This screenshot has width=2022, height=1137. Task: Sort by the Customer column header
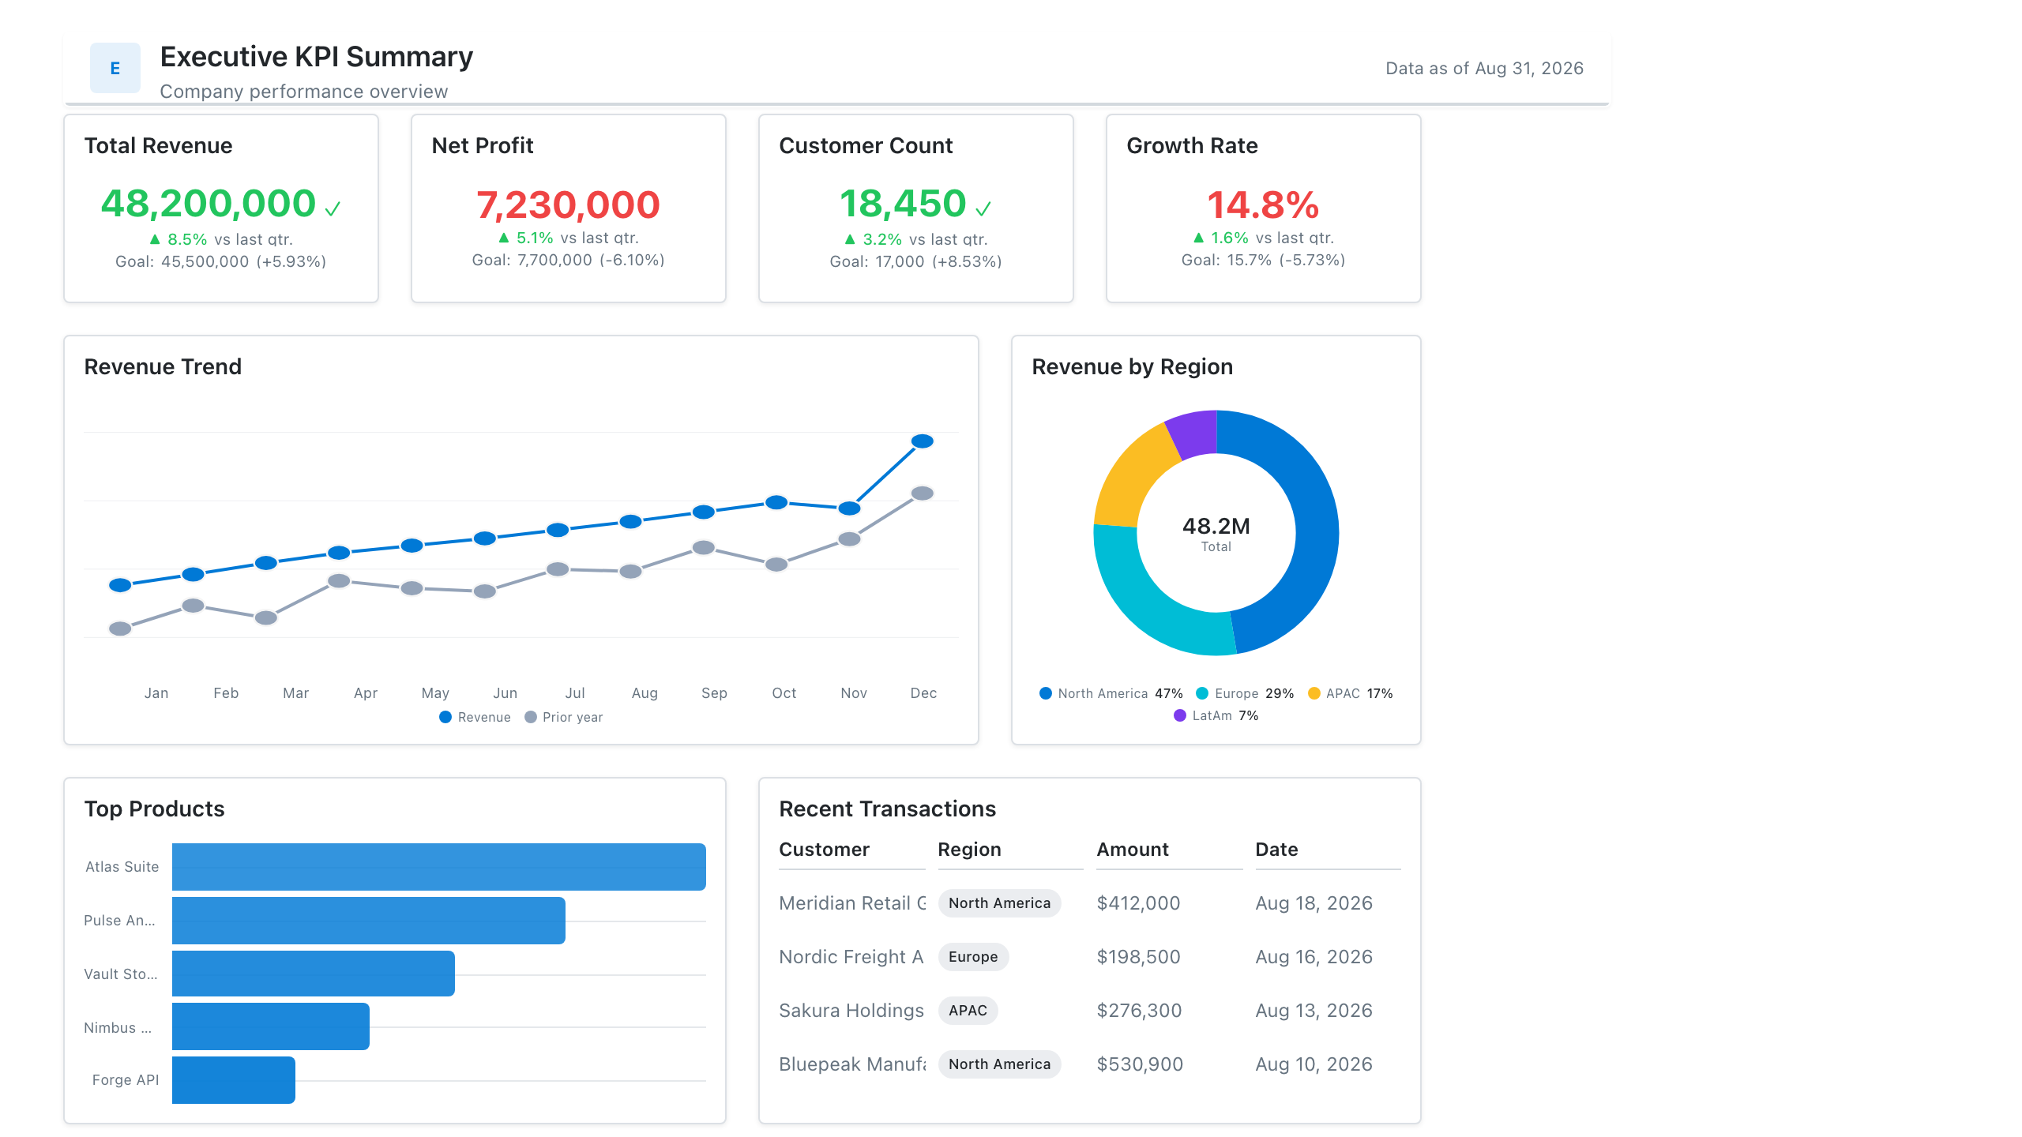824,850
